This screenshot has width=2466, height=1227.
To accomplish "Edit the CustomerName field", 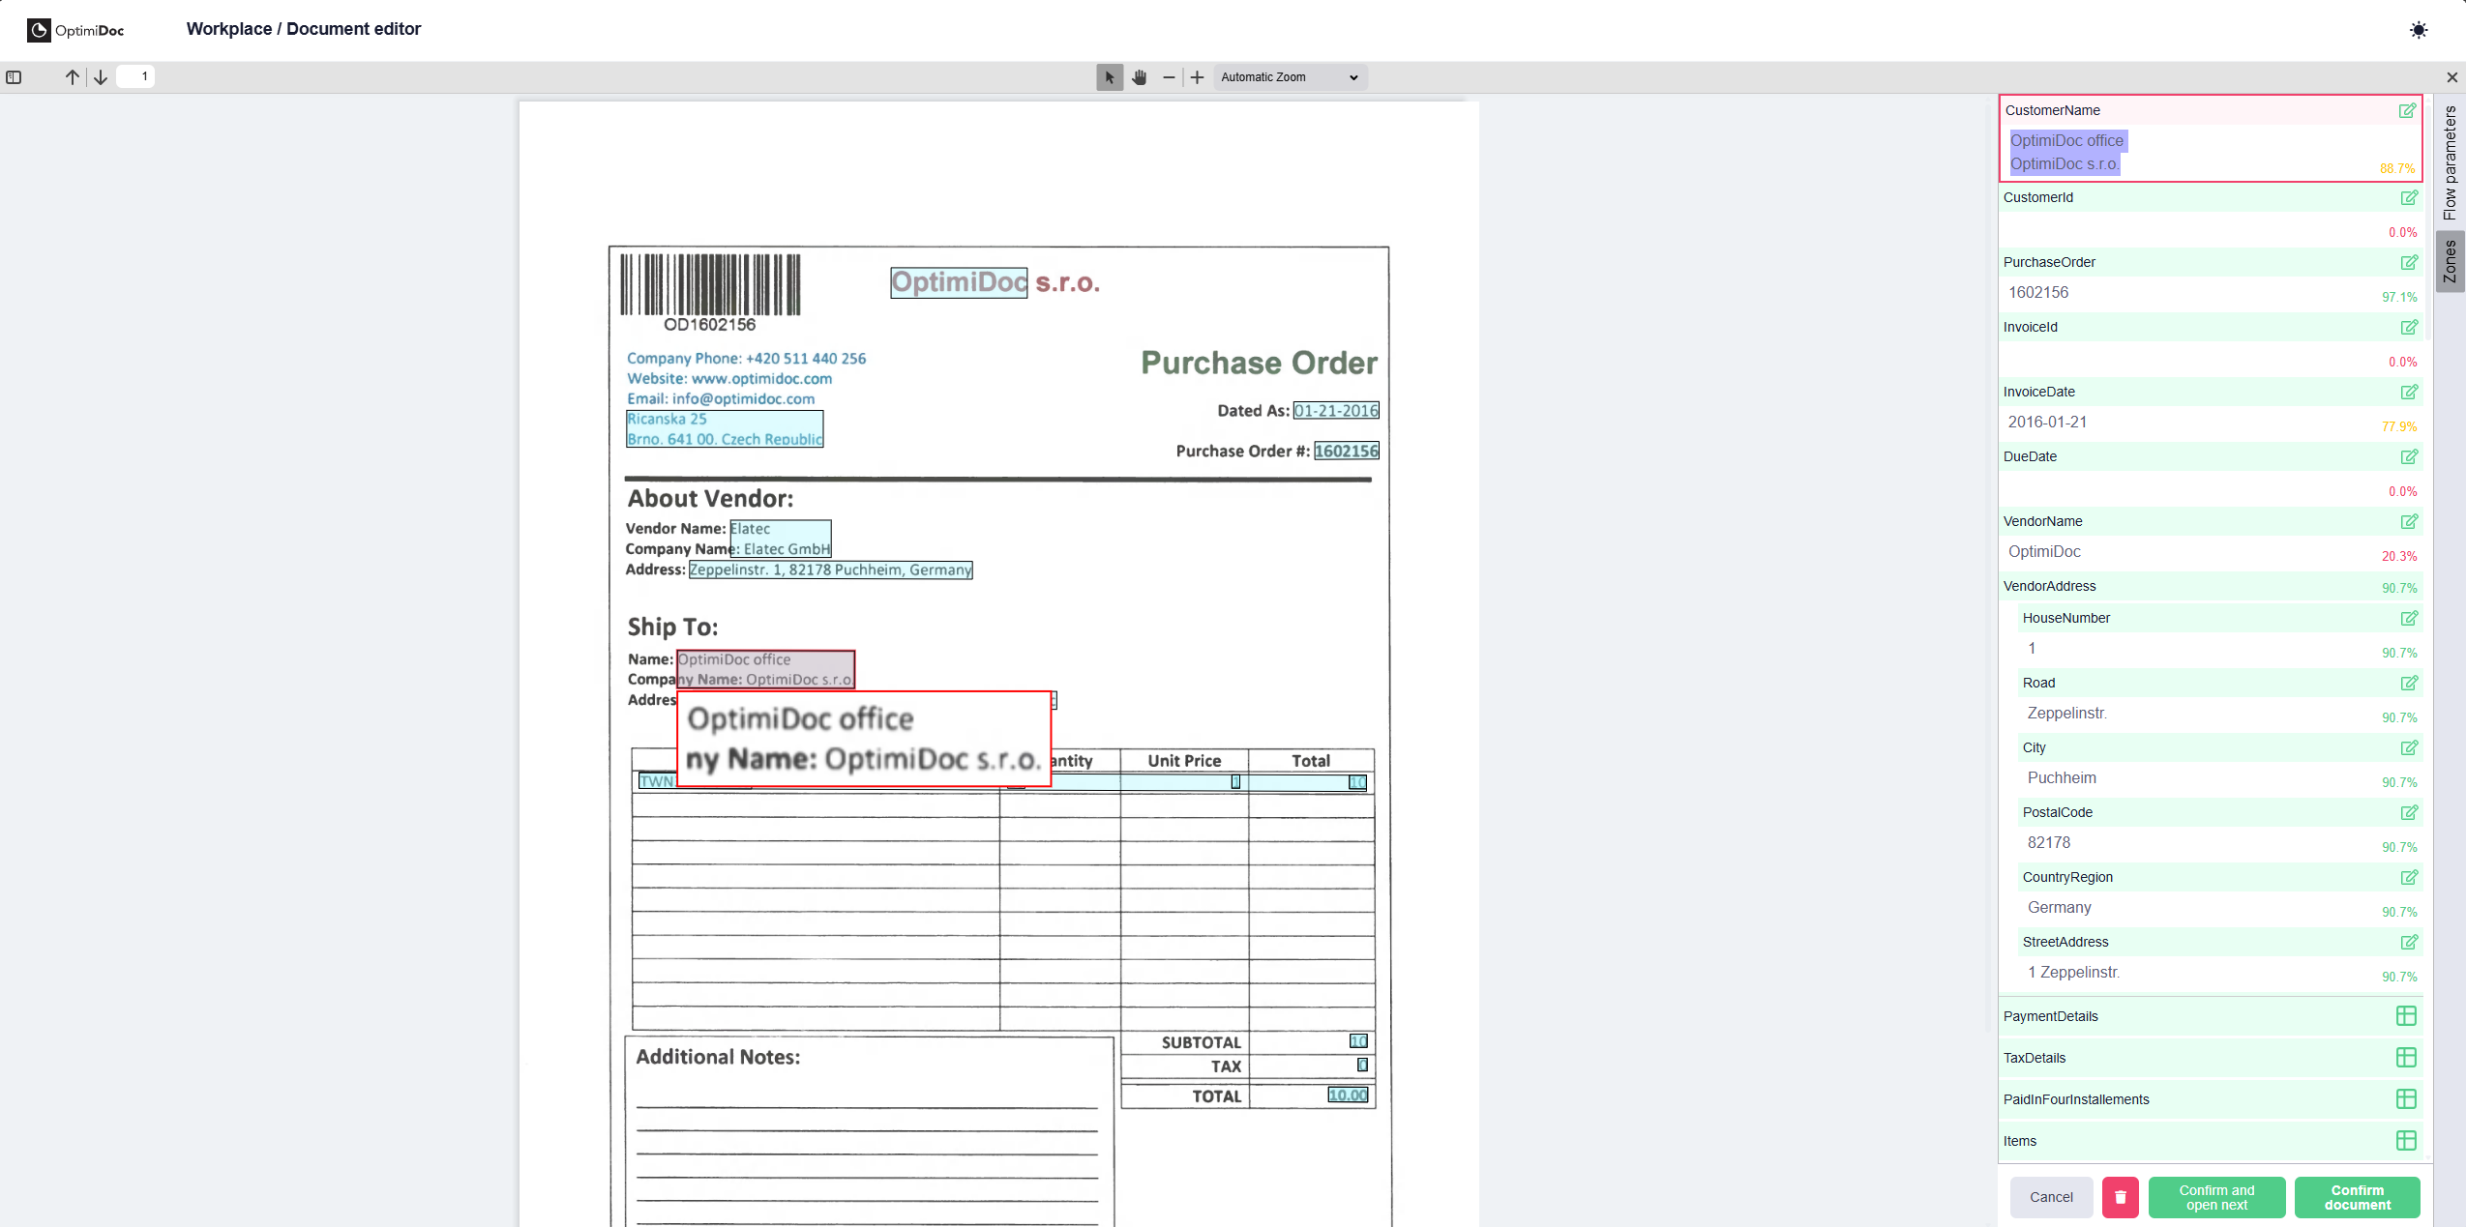I will point(2406,111).
